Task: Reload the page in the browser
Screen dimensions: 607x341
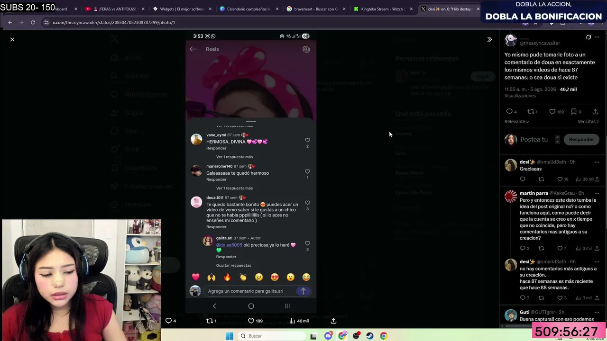Action: 33,22
